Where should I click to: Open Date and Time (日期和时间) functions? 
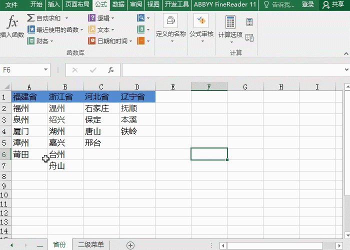pos(108,41)
